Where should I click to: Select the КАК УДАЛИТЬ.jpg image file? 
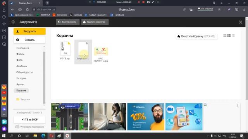101,54
